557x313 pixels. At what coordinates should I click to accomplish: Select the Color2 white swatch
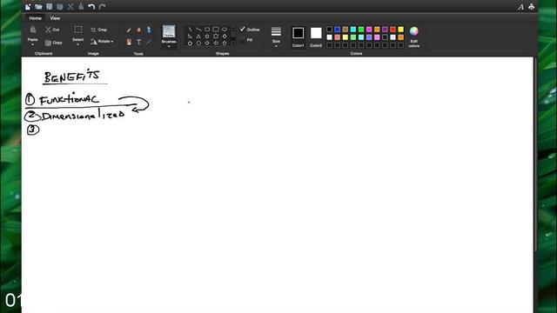(x=316, y=33)
